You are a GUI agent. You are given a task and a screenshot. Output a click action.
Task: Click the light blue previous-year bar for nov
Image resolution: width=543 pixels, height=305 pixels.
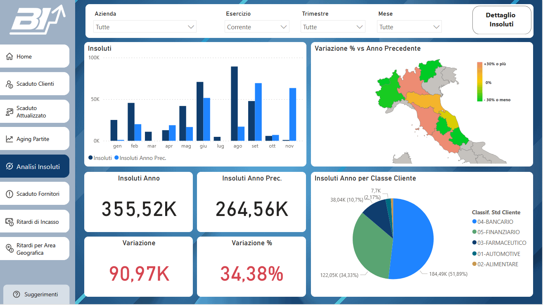click(x=293, y=114)
